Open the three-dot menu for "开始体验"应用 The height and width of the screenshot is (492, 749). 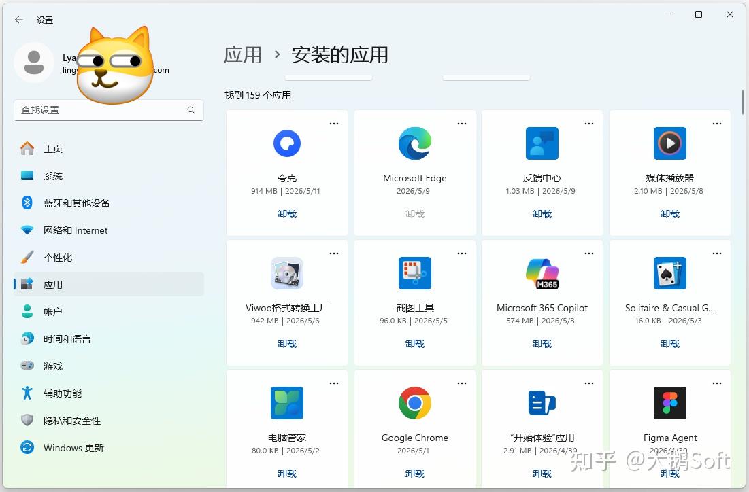click(x=589, y=383)
